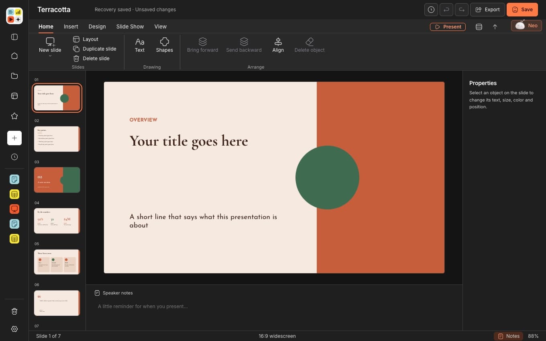Open the Slide Show tab
The width and height of the screenshot is (546, 341).
tap(130, 26)
